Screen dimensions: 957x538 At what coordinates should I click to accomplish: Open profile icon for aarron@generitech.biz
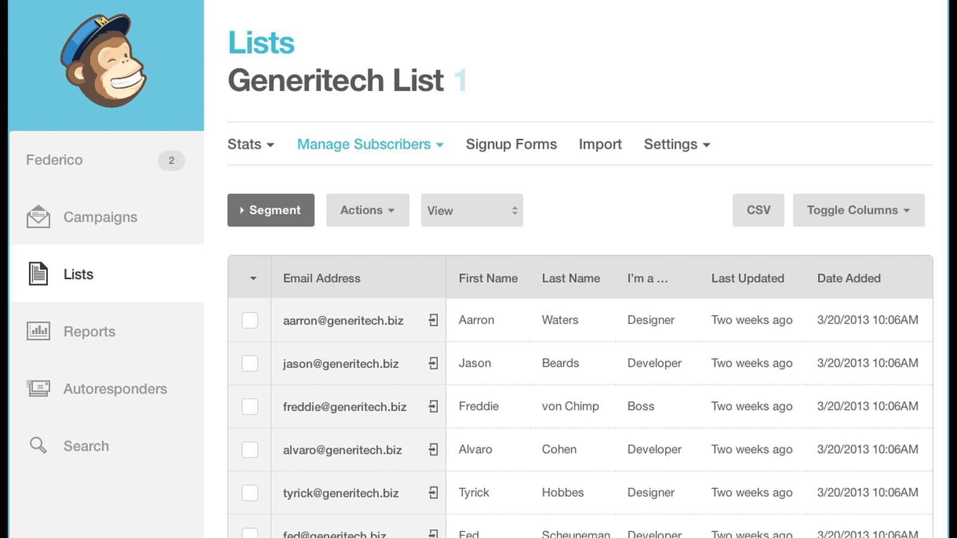point(434,320)
